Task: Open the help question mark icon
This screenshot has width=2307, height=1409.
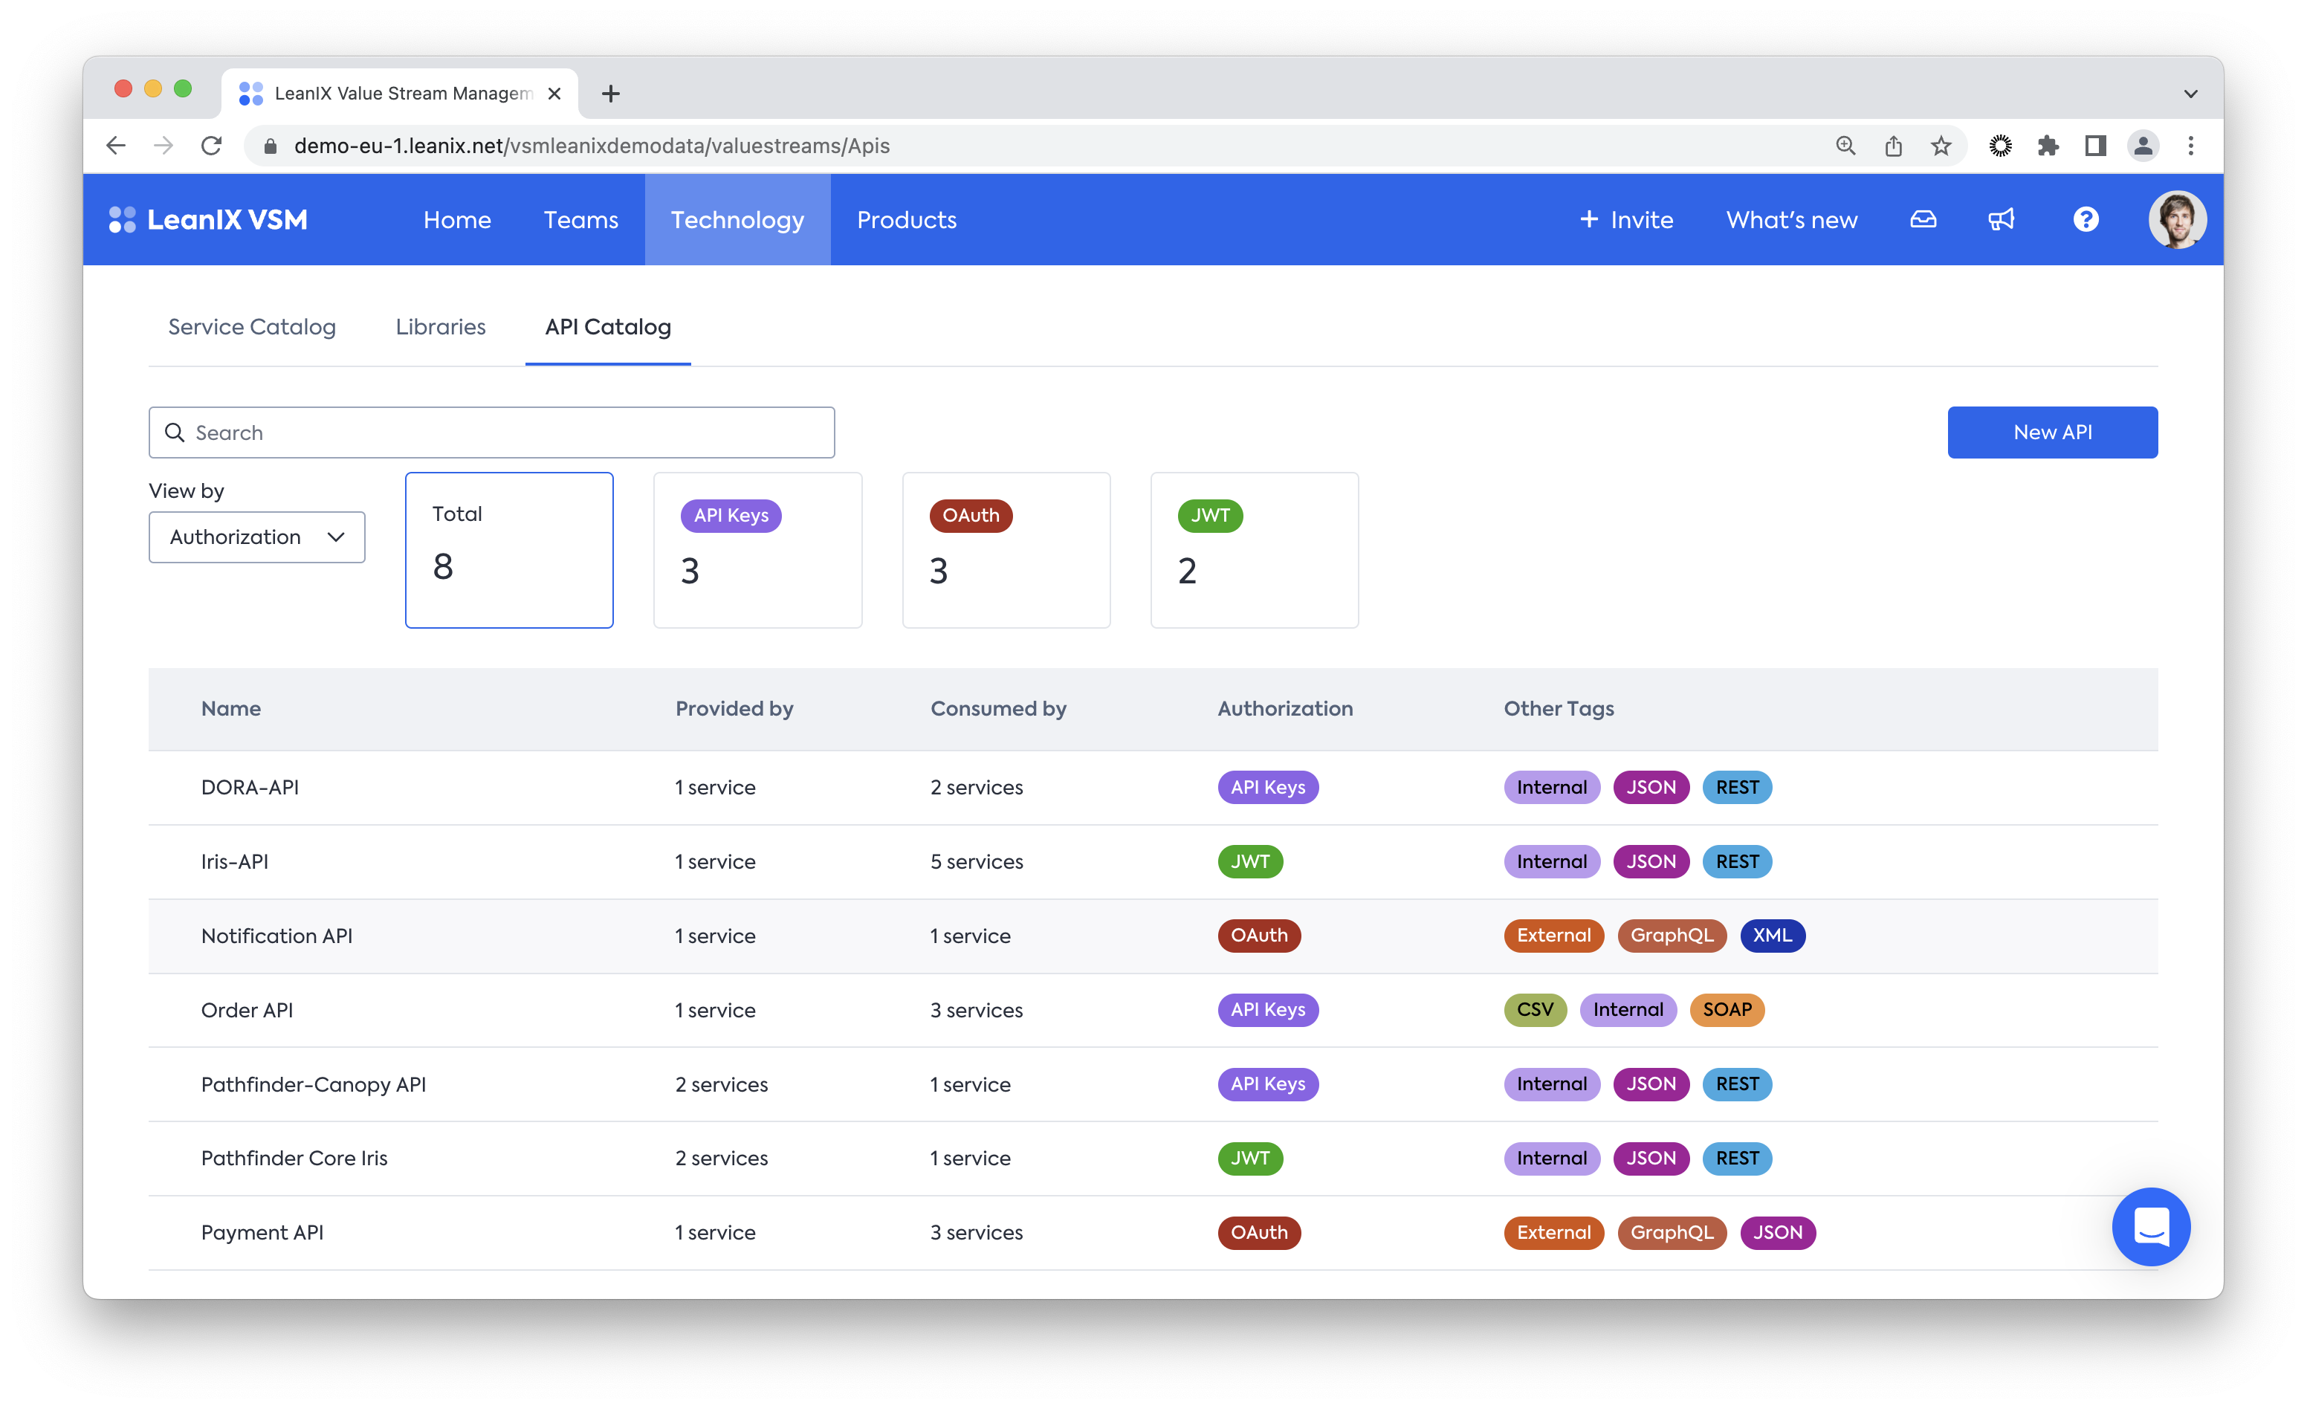Action: 2085,220
